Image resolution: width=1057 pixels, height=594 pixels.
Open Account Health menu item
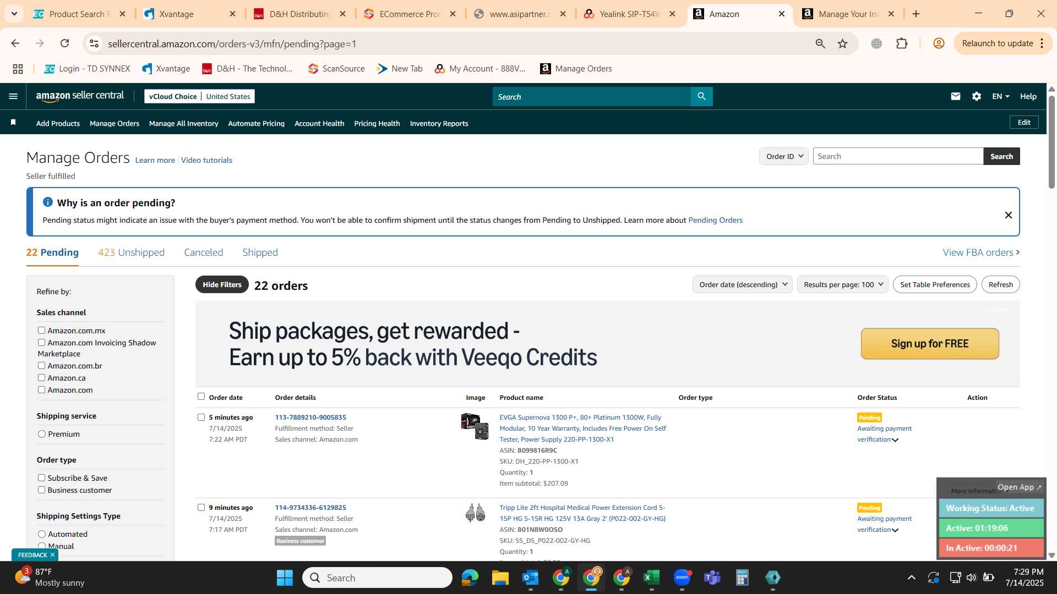(x=319, y=123)
